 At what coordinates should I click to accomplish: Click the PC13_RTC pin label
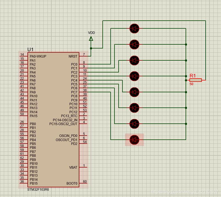69,116
